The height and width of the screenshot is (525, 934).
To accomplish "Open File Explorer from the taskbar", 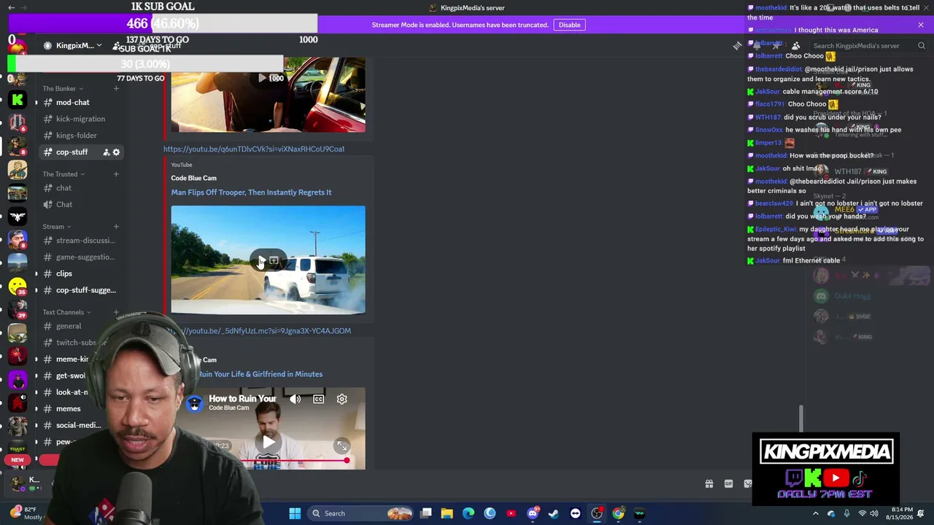I will [447, 513].
